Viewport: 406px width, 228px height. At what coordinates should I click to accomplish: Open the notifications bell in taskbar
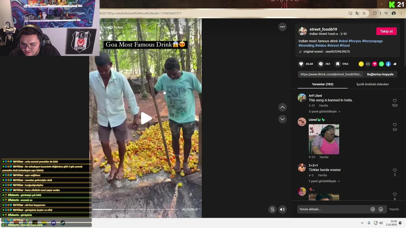pos(400,223)
